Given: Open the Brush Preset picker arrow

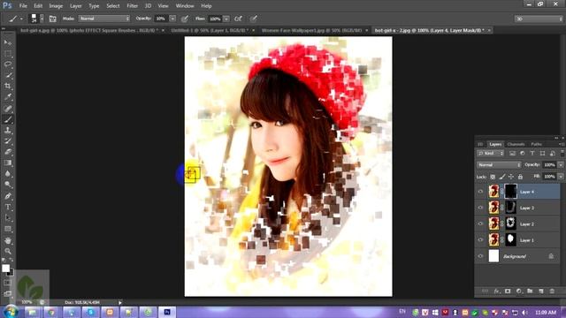Looking at the screenshot, I should tap(42, 19).
